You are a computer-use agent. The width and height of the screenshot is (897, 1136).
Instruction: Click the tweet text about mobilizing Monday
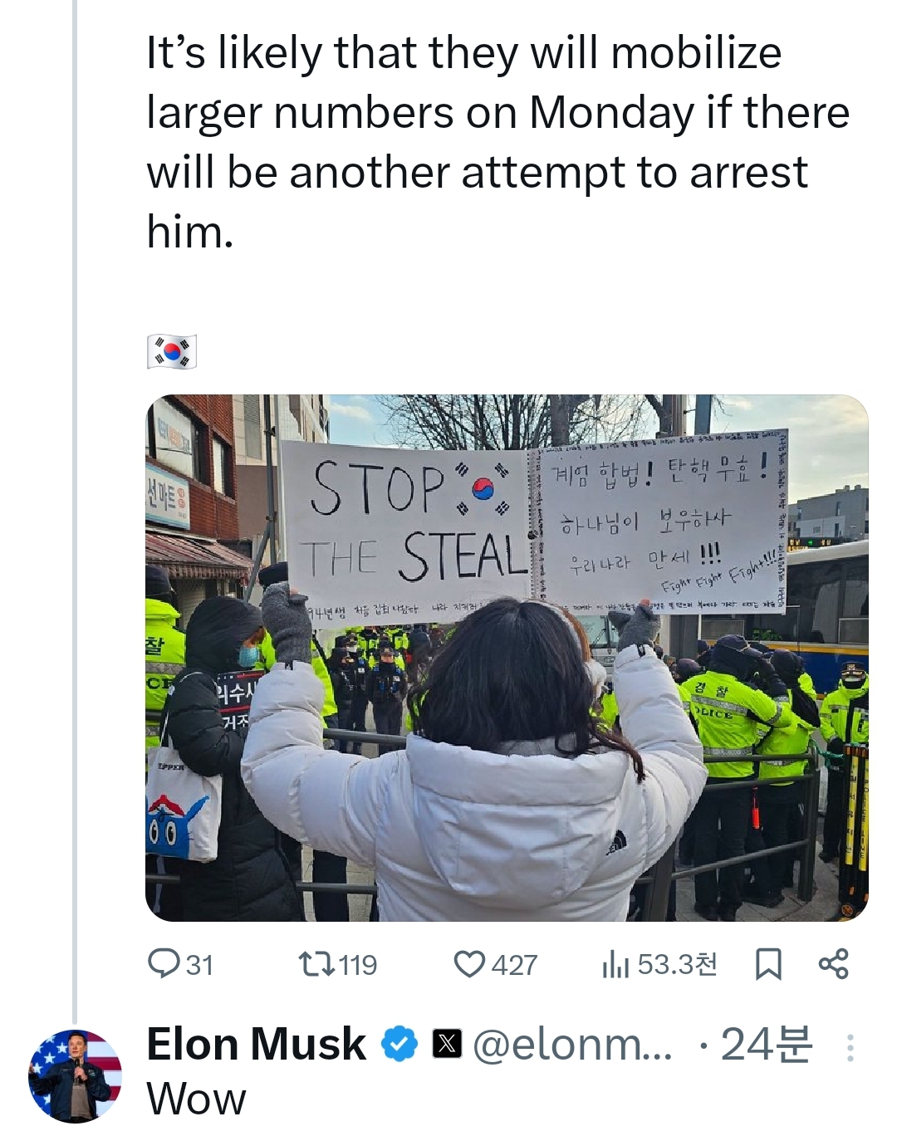click(x=498, y=142)
